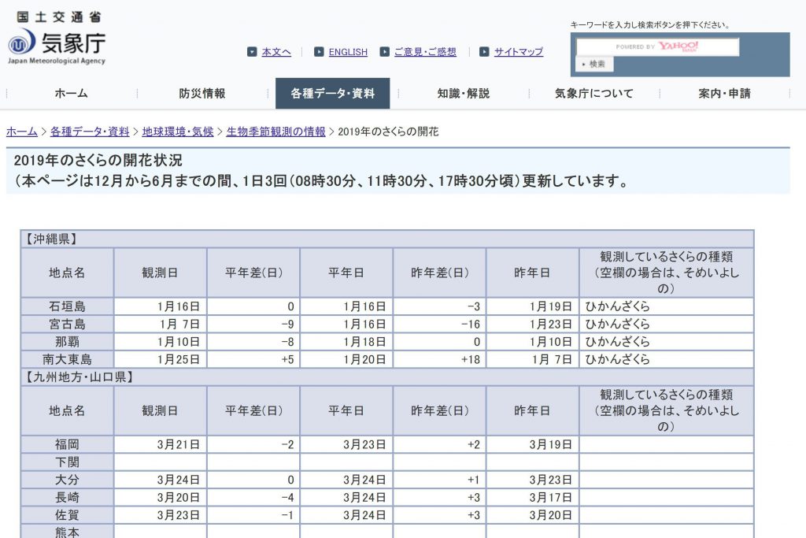Open the ホーム navigation tab
This screenshot has height=538, width=806.
pyautogui.click(x=72, y=94)
